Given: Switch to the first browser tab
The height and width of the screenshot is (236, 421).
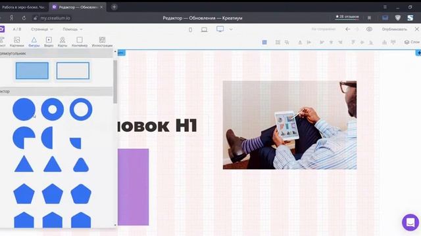Looking at the screenshot, I should pyautogui.click(x=24, y=7).
